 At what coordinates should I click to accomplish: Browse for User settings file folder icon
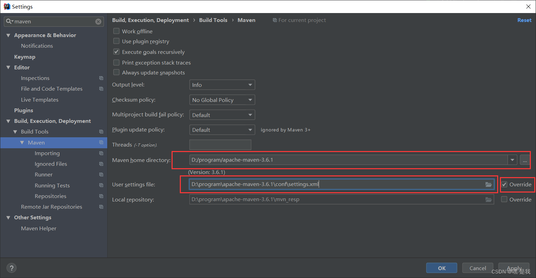tap(489, 185)
